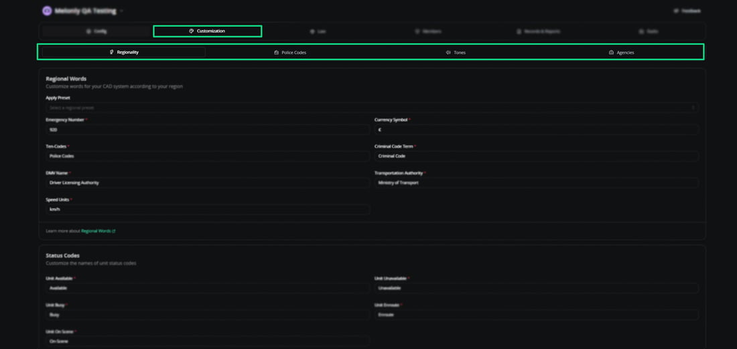Open the Customization tab
Screen dimensions: 737x349
pos(207,31)
